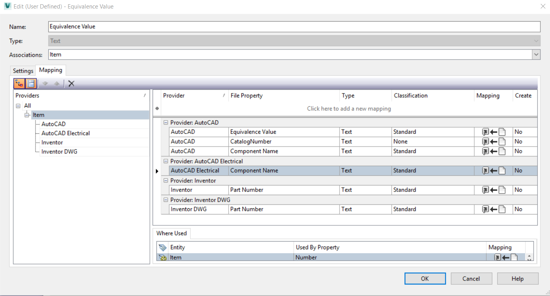
Task: Open the Where Used tab
Action: coord(171,233)
